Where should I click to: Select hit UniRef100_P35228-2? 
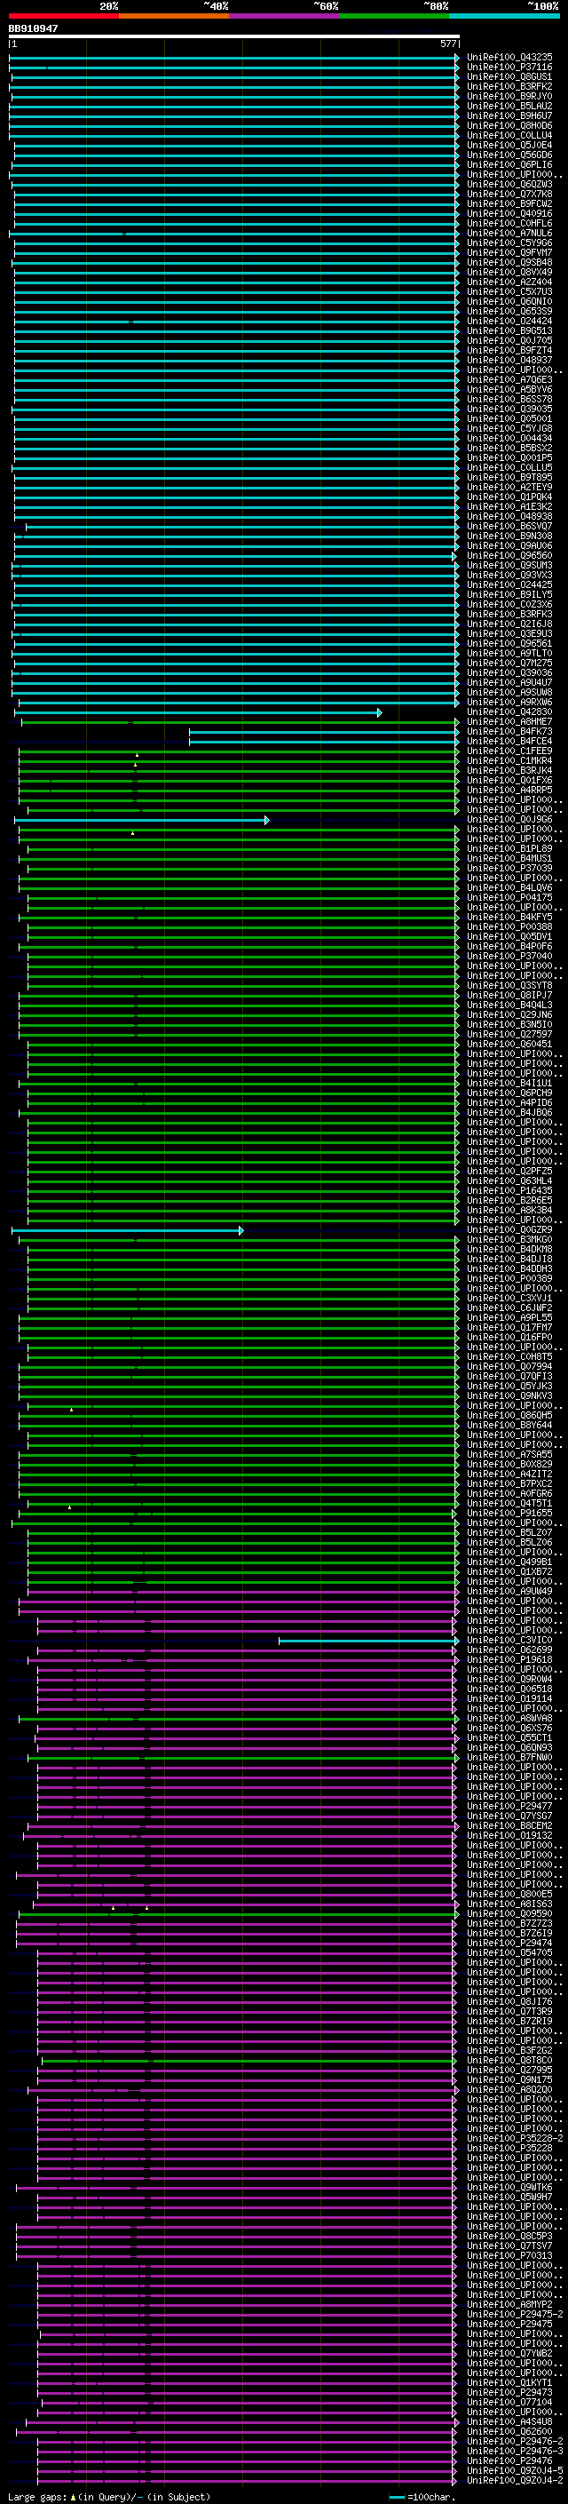pos(515,2140)
